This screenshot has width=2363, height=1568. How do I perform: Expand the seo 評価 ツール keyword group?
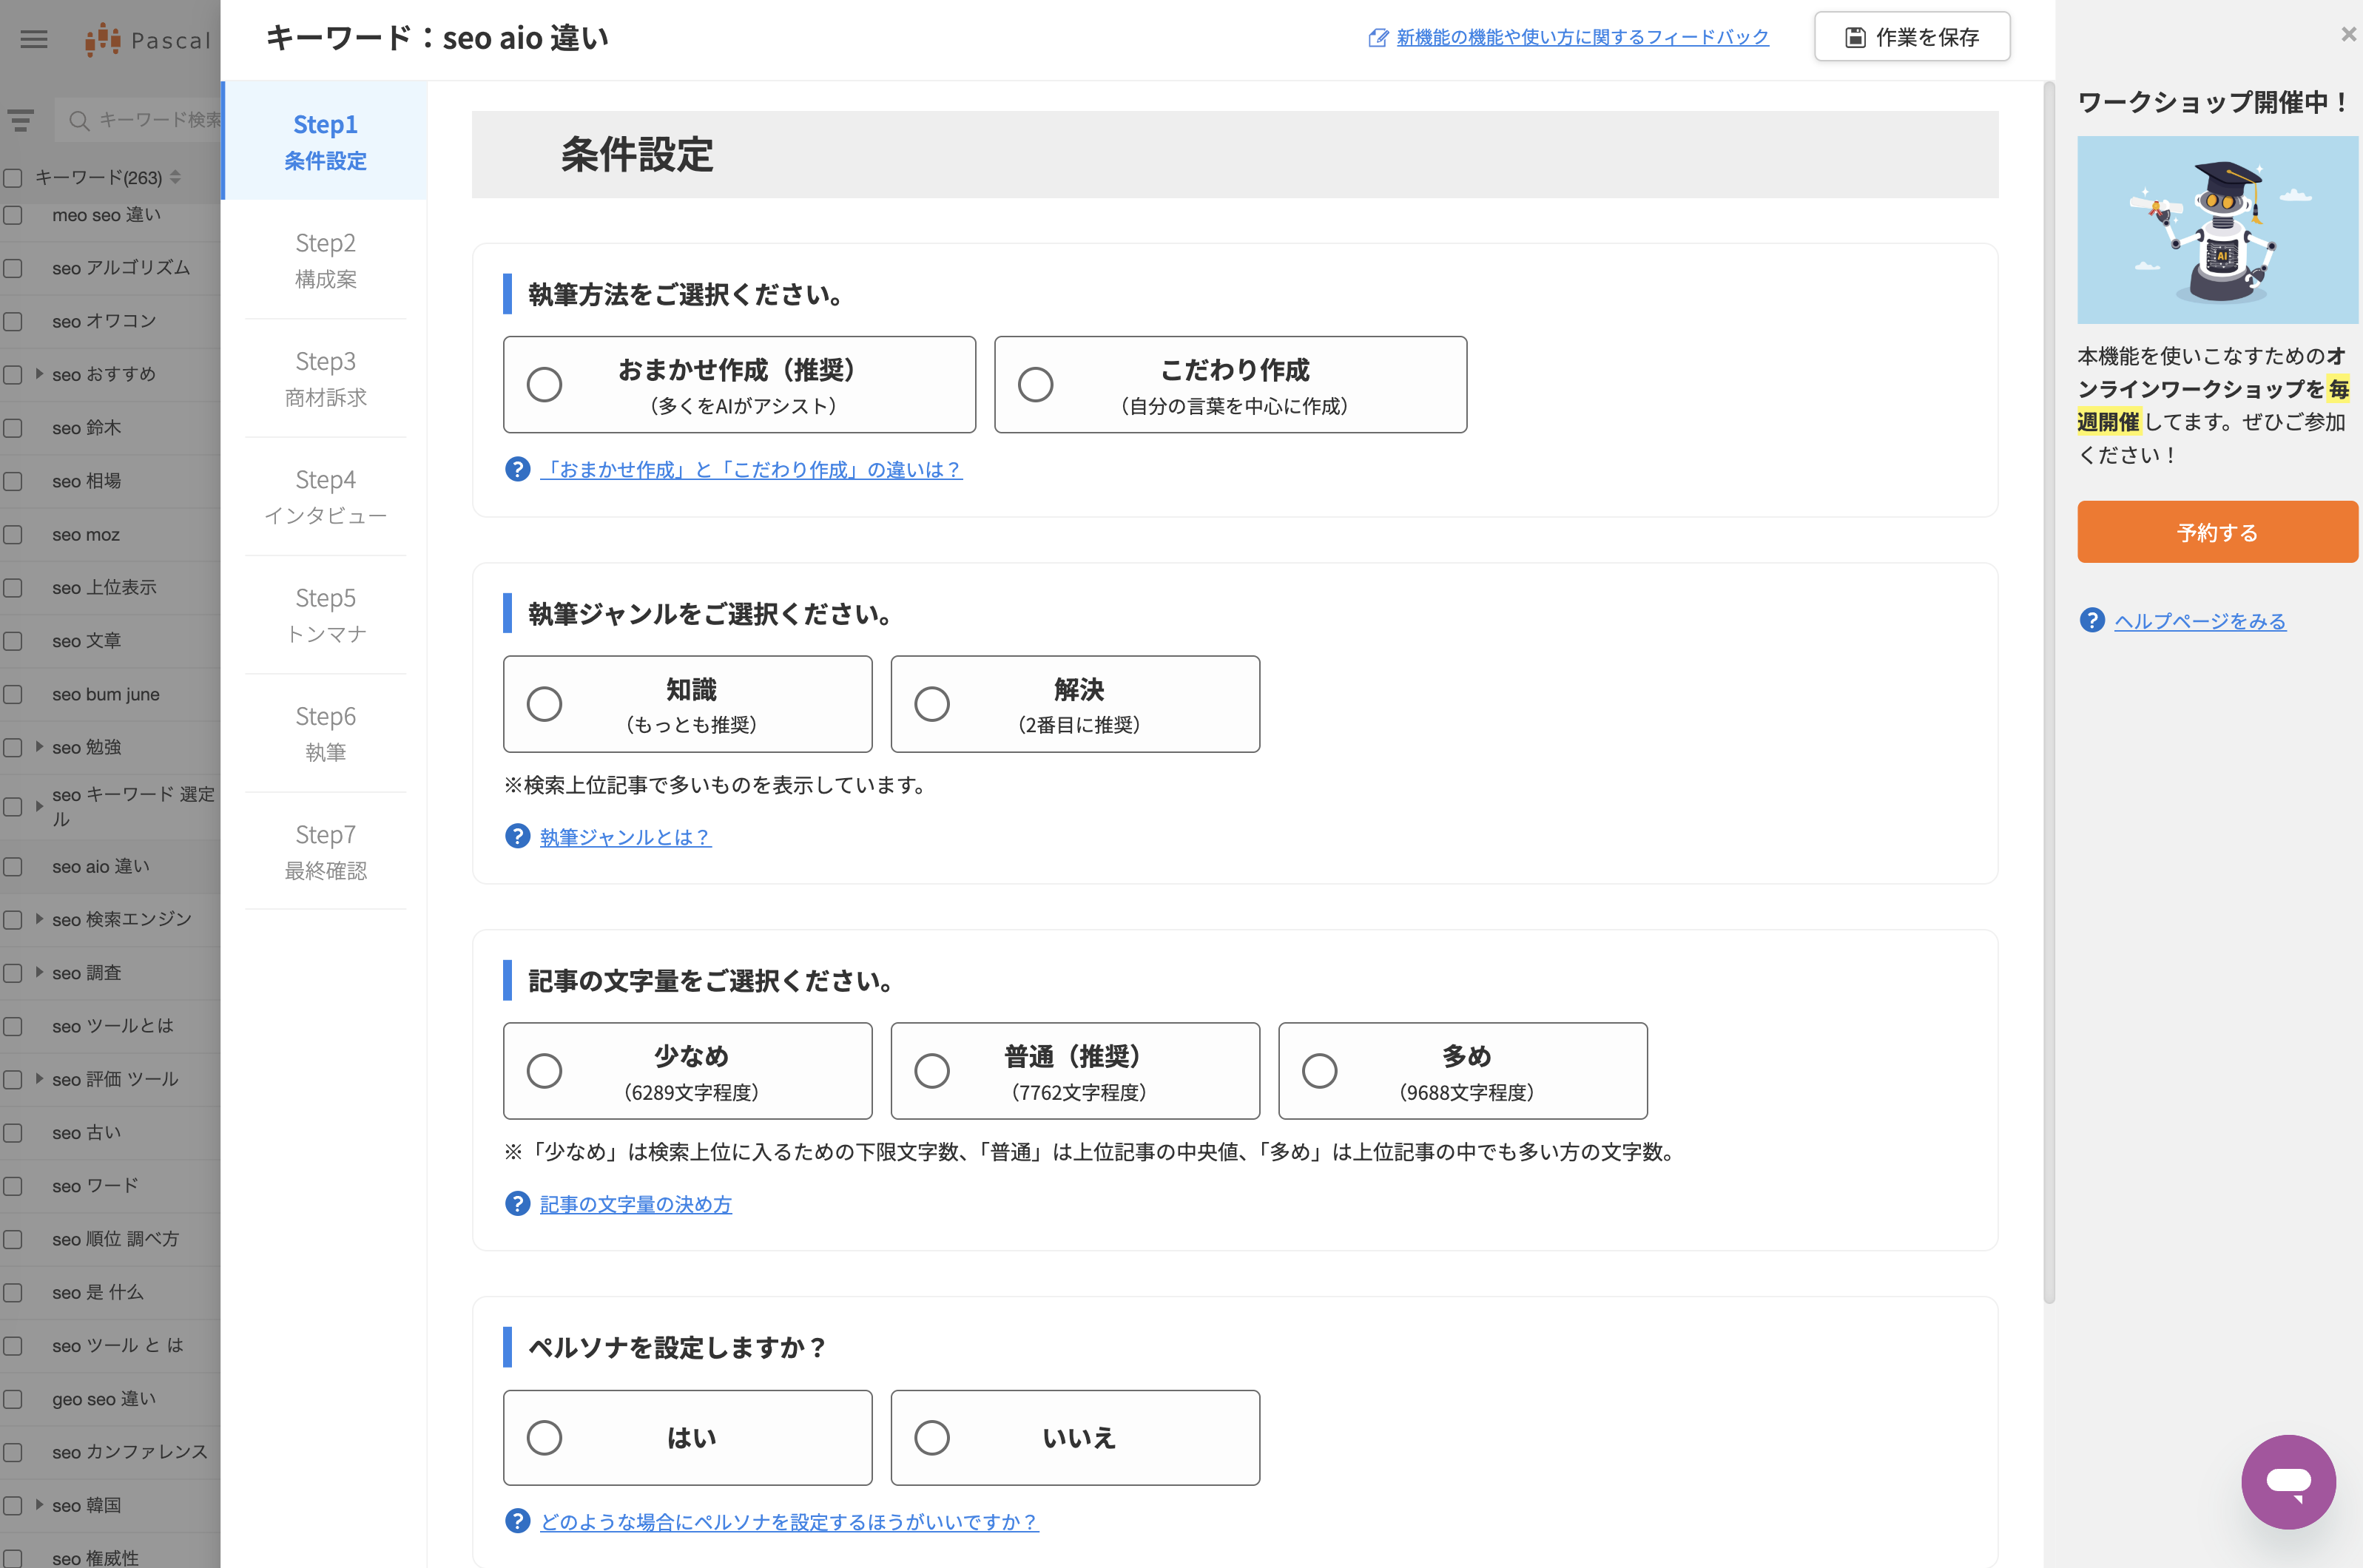point(39,1079)
